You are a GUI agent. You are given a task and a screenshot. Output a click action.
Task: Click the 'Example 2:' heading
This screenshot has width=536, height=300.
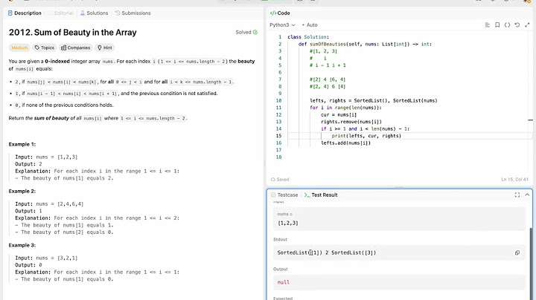22,192
